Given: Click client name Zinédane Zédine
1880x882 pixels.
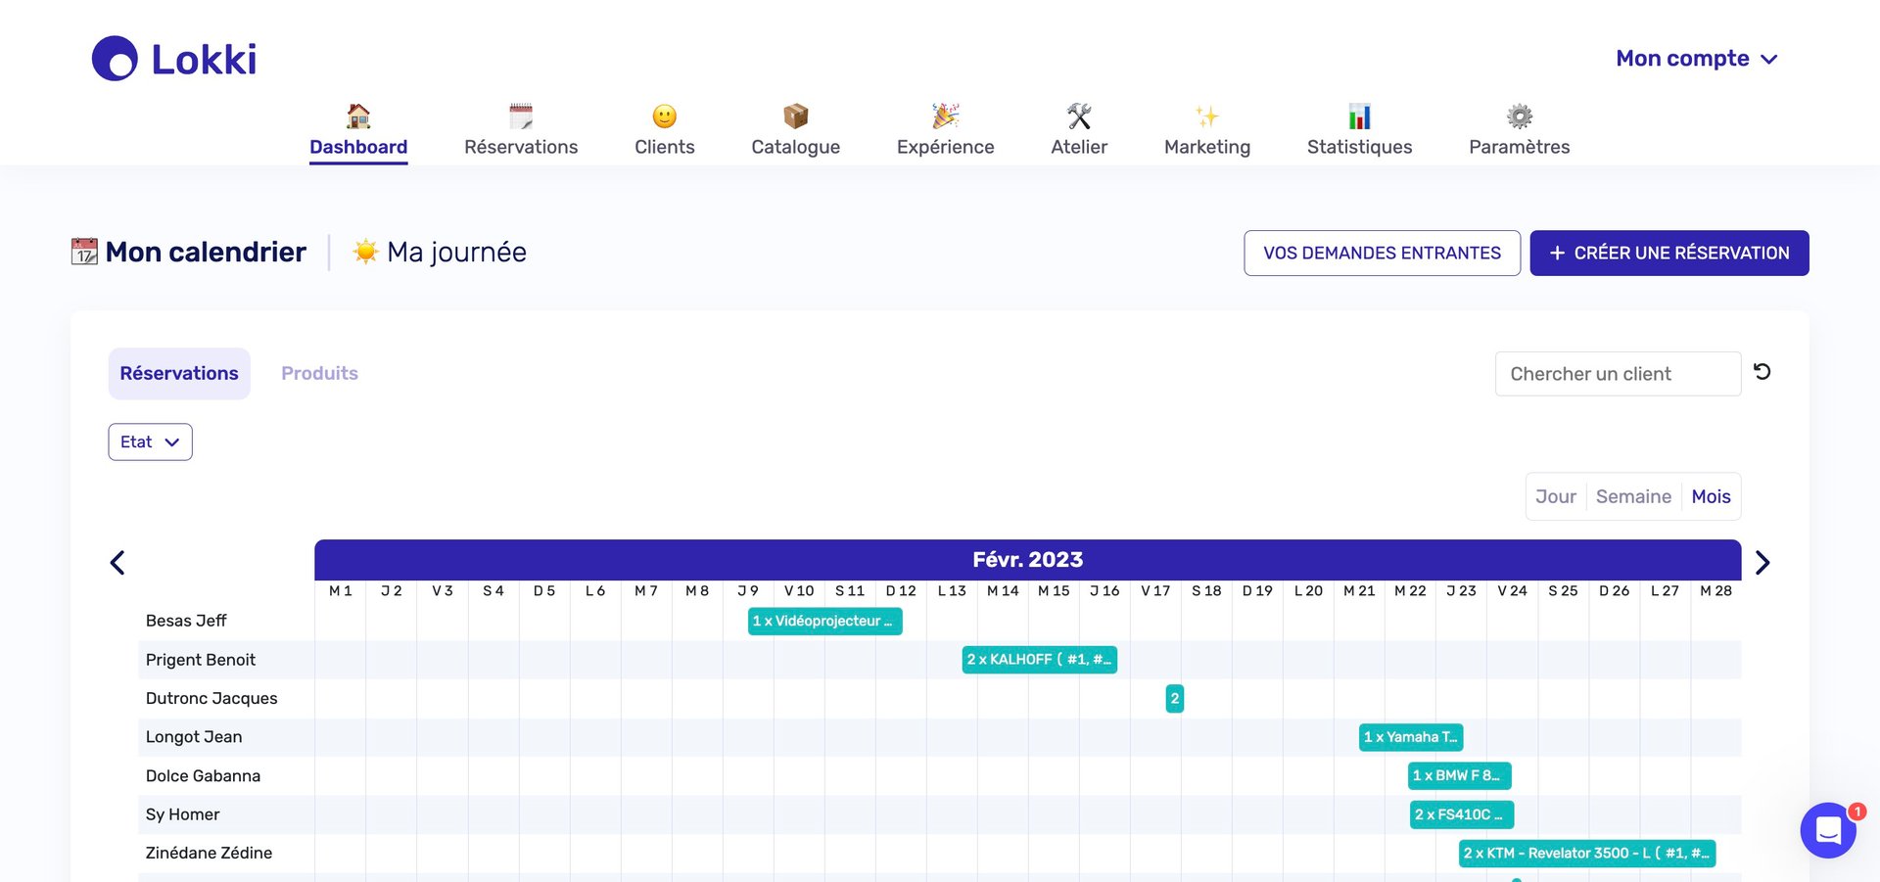Looking at the screenshot, I should [x=209, y=853].
